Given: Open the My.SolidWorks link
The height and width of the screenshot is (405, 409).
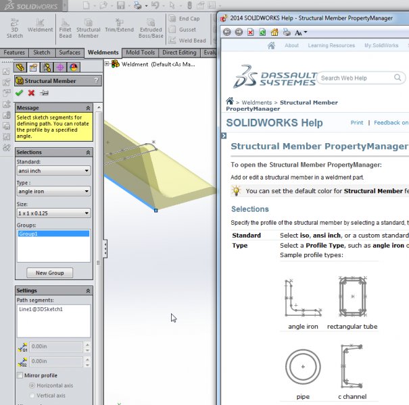Looking at the screenshot, I should [x=381, y=45].
